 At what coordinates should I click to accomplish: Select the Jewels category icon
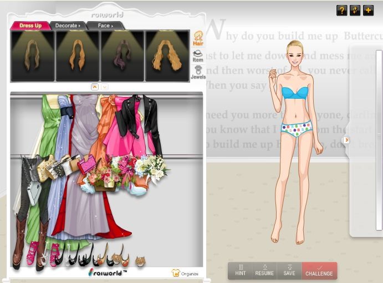(x=198, y=72)
